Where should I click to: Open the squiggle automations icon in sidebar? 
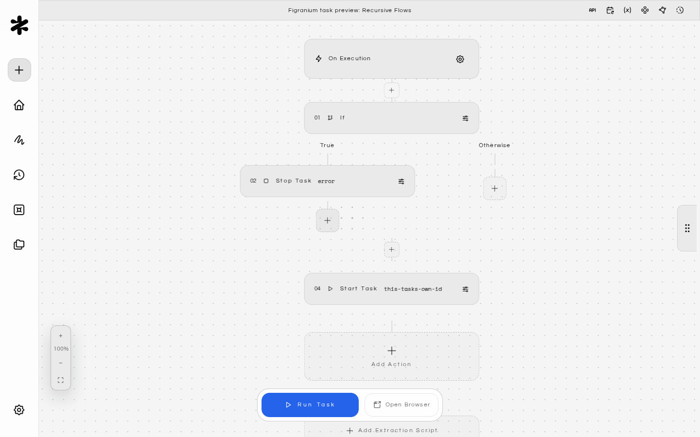(x=19, y=140)
